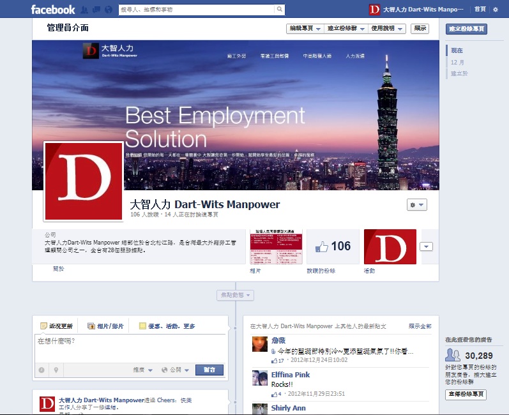Image resolution: width=509 pixels, height=415 pixels.
Task: Expand the 編輯專頁 dropdown
Action: (x=305, y=29)
